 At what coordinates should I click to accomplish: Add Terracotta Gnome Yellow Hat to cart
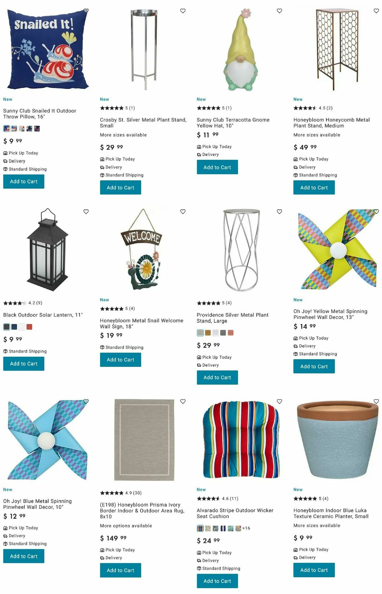tap(217, 167)
